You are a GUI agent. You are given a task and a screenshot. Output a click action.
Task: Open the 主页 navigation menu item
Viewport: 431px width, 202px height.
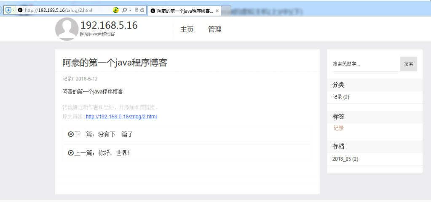pos(187,29)
